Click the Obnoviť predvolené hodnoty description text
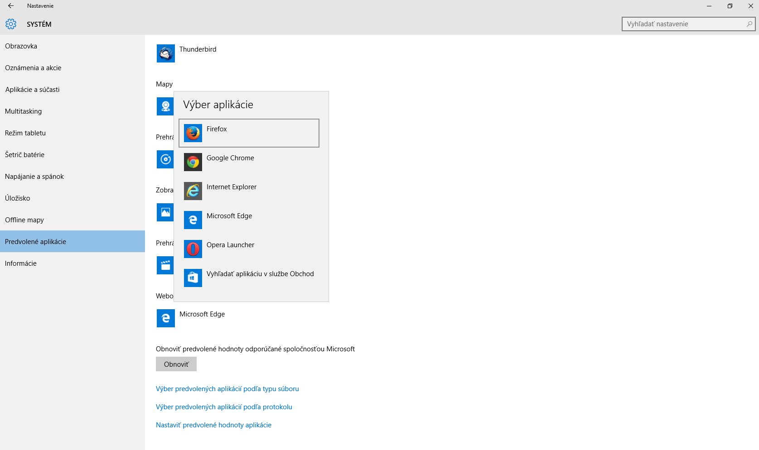This screenshot has height=450, width=759. [255, 349]
